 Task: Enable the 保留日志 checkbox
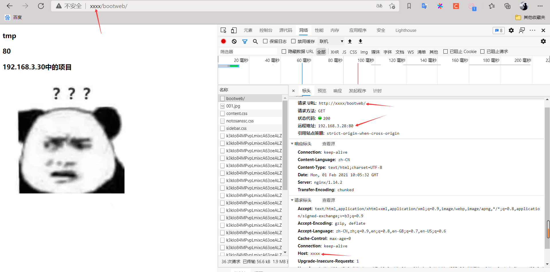point(265,41)
